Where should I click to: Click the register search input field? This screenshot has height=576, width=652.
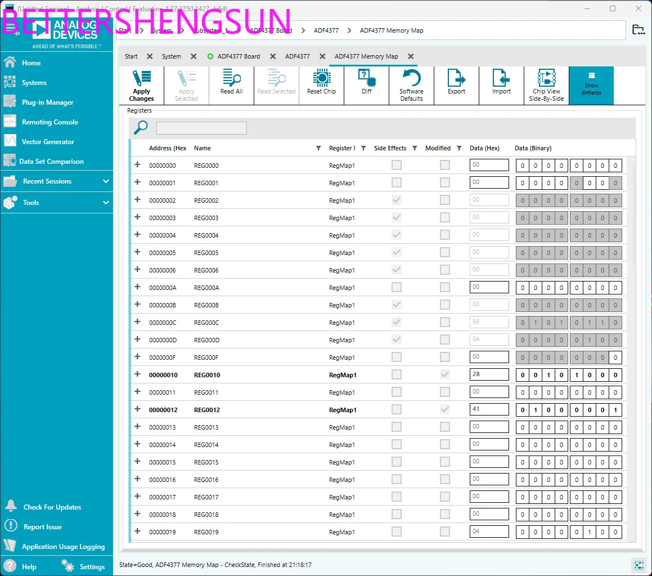201,128
